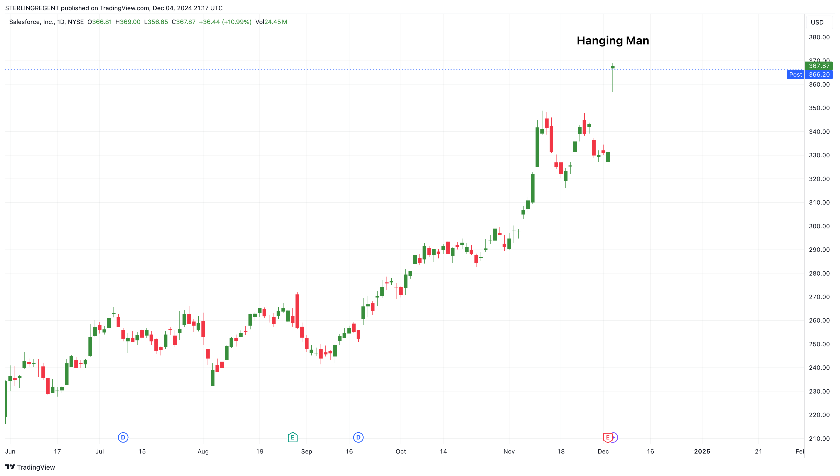The height and width of the screenshot is (476, 840).
Task: Select the Hanging Man text annotation
Action: 612,41
